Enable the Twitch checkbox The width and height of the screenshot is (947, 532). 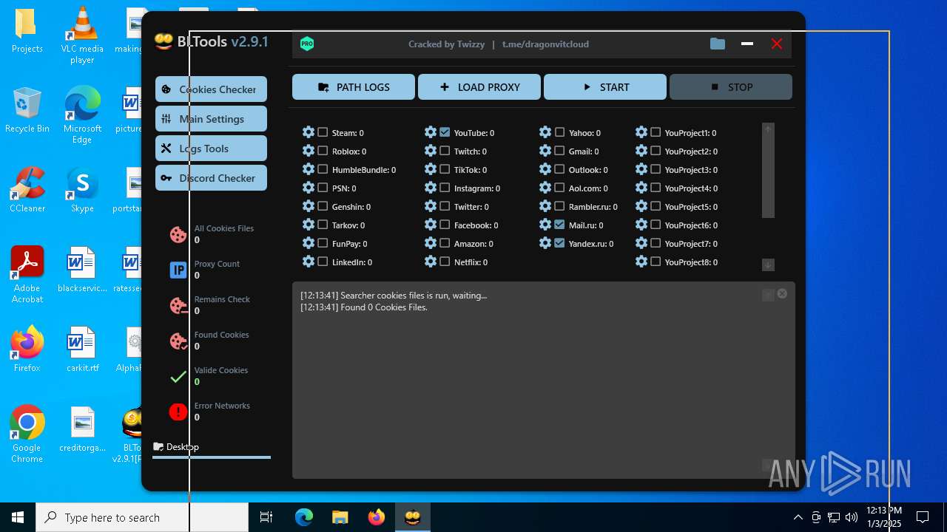tap(445, 151)
